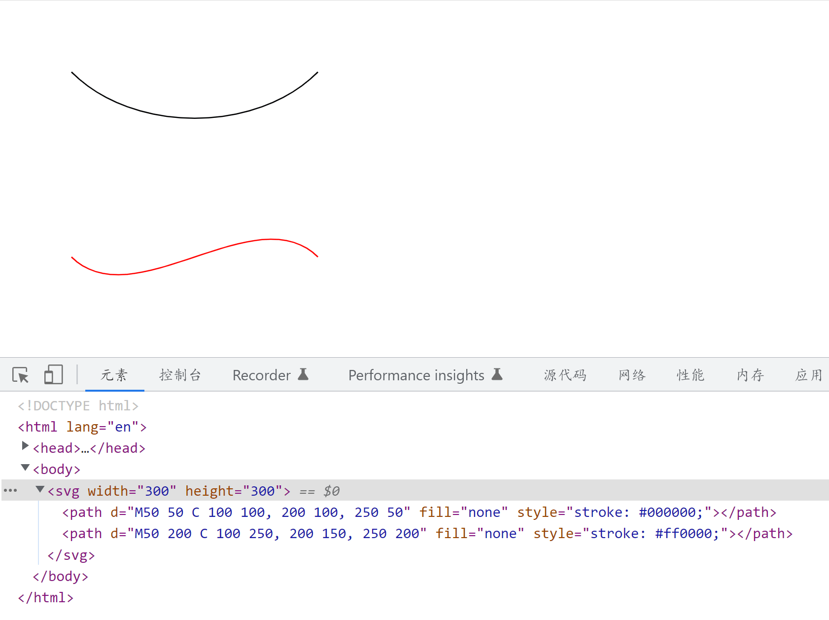This screenshot has width=829, height=620.
Task: Click the fill="none" attribute on red path
Action: click(x=480, y=533)
